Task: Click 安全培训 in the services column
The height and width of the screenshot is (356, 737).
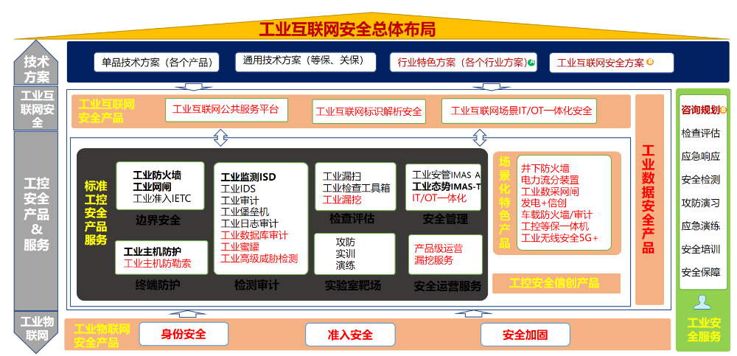Action: point(700,249)
